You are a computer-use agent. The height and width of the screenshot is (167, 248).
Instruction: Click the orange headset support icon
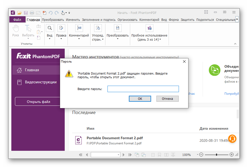[232, 138]
